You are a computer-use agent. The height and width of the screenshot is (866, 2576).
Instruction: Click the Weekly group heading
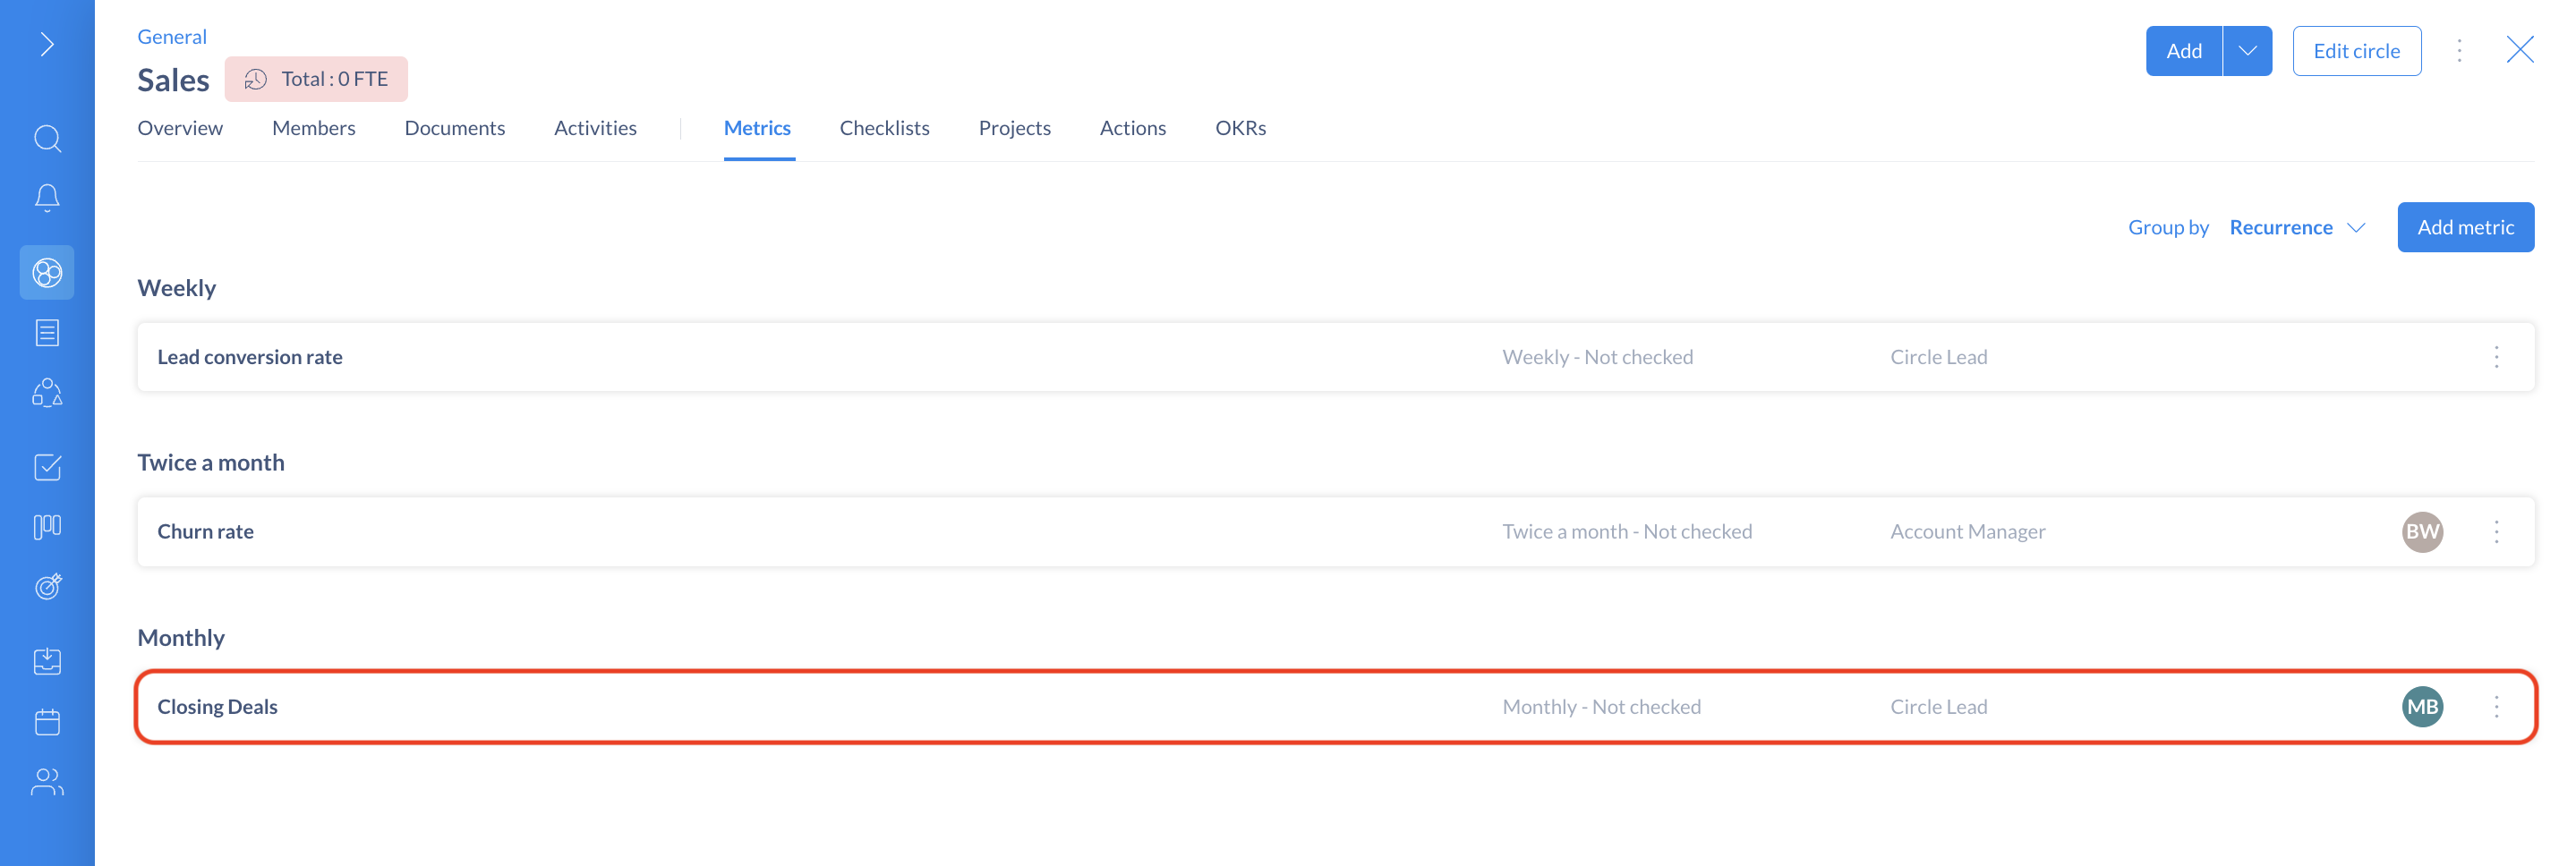[176, 288]
